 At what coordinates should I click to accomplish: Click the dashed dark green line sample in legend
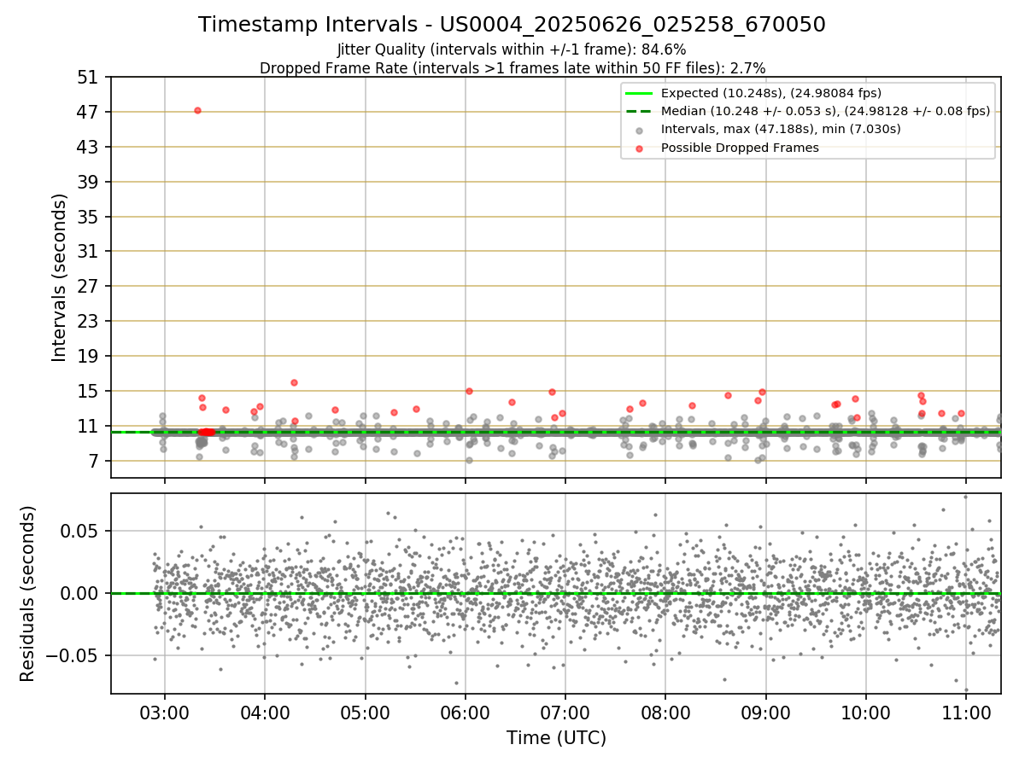(639, 111)
